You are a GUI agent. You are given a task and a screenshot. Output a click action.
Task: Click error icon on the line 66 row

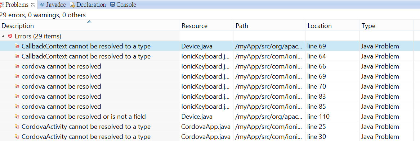(x=17, y=66)
